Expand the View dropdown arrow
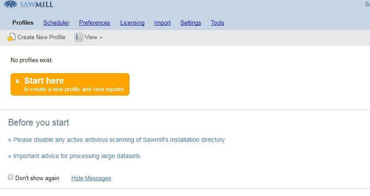This screenshot has width=370, height=196. tap(101, 37)
